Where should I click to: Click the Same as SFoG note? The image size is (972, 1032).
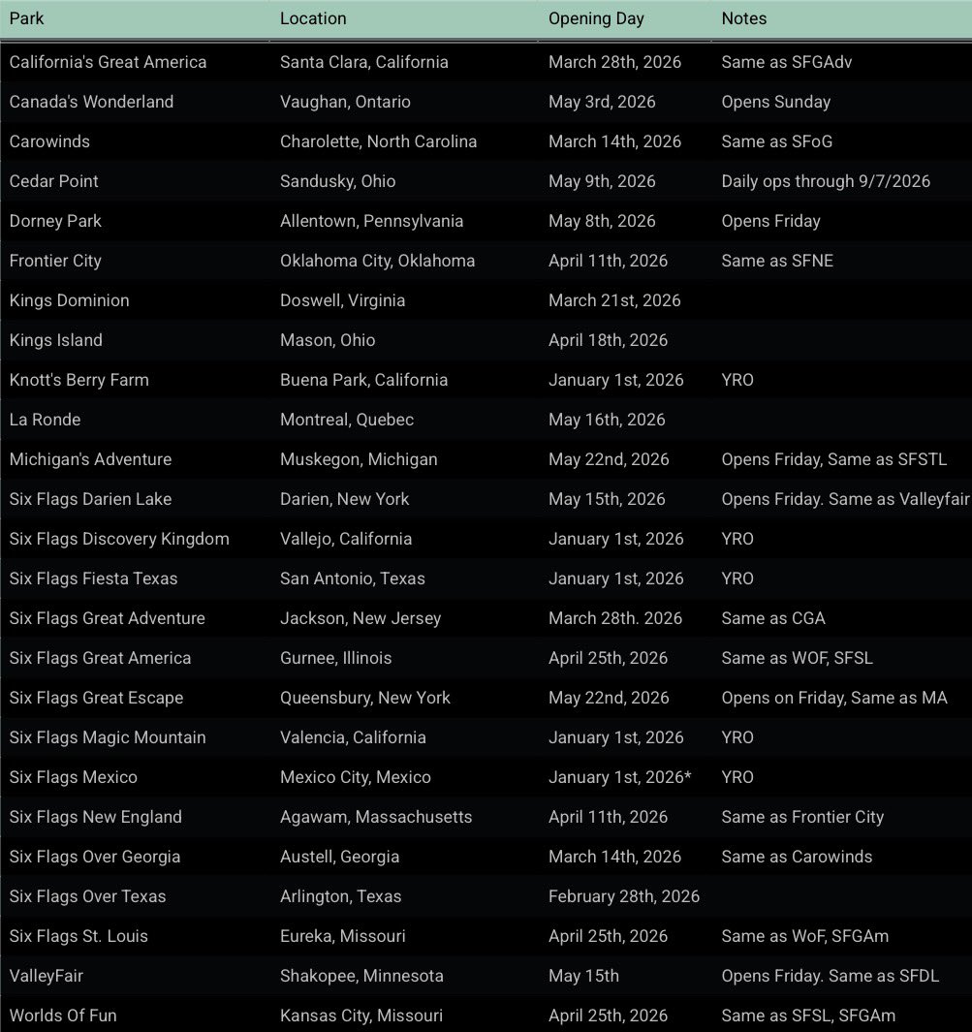pyautogui.click(x=777, y=141)
